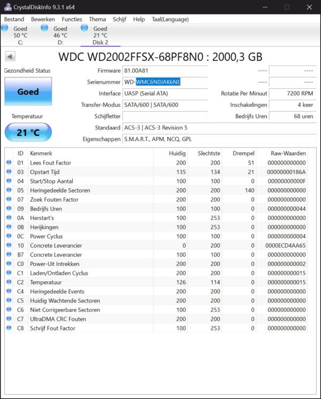Image resolution: width=321 pixels, height=399 pixels.
Task: Select the Heringedeelde Sectoren attribute name
Action: [x=60, y=190]
